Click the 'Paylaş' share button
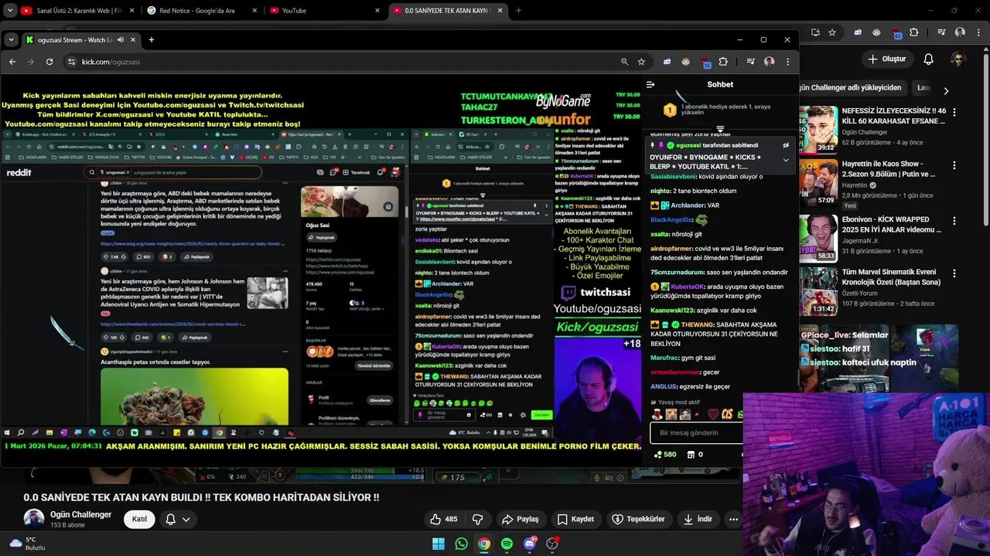 pyautogui.click(x=520, y=519)
